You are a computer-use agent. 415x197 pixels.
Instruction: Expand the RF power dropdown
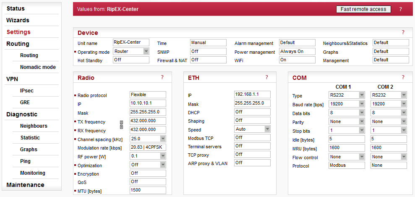[x=163, y=156]
